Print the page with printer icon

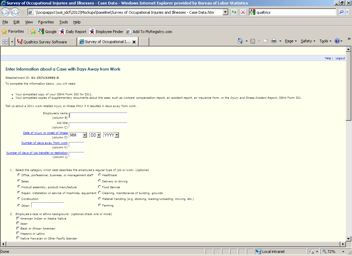[x=274, y=41]
